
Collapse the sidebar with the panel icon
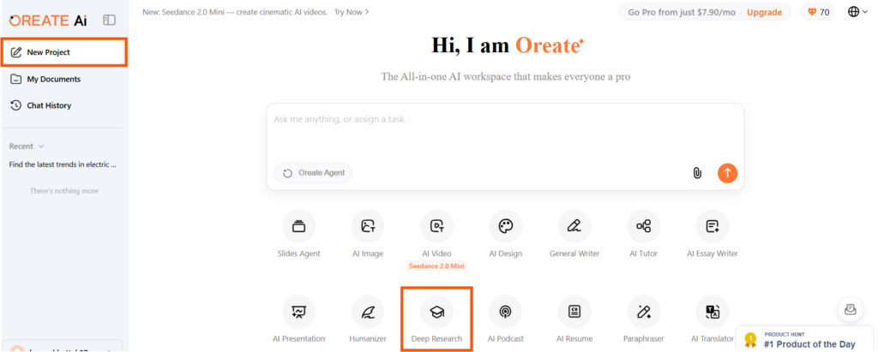tap(109, 21)
